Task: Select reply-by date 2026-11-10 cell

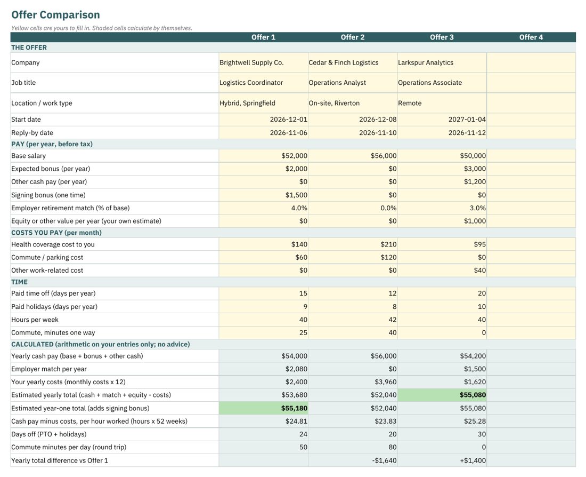Action: [353, 132]
